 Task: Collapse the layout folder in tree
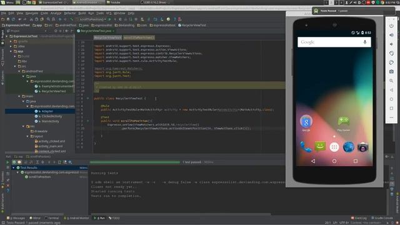(27, 136)
